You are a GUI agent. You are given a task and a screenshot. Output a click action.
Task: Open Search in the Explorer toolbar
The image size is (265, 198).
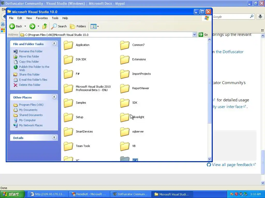(59, 26)
